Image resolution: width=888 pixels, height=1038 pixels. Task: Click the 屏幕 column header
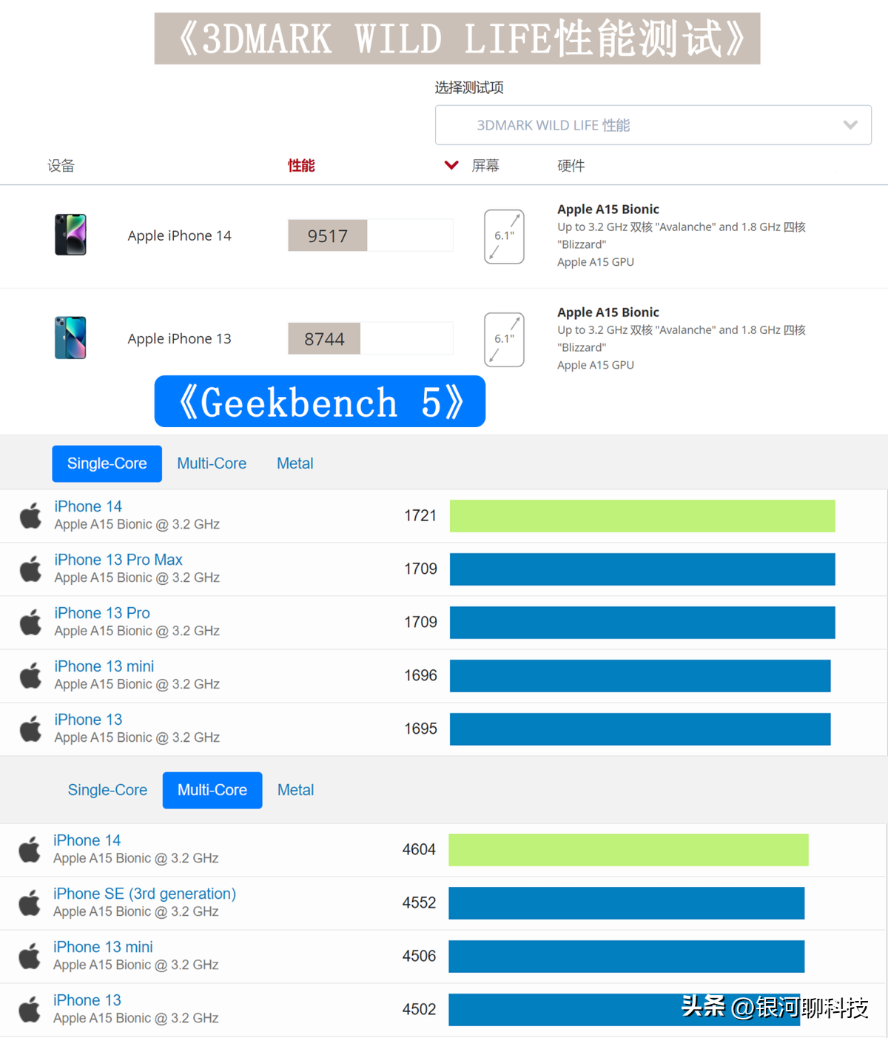tap(485, 166)
